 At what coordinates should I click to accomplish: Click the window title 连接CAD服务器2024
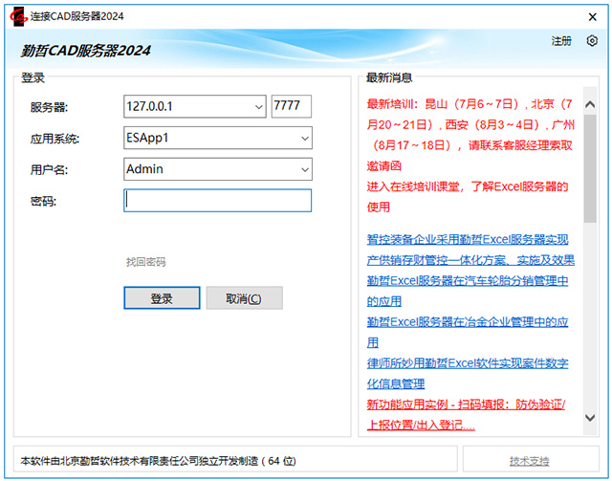point(76,16)
